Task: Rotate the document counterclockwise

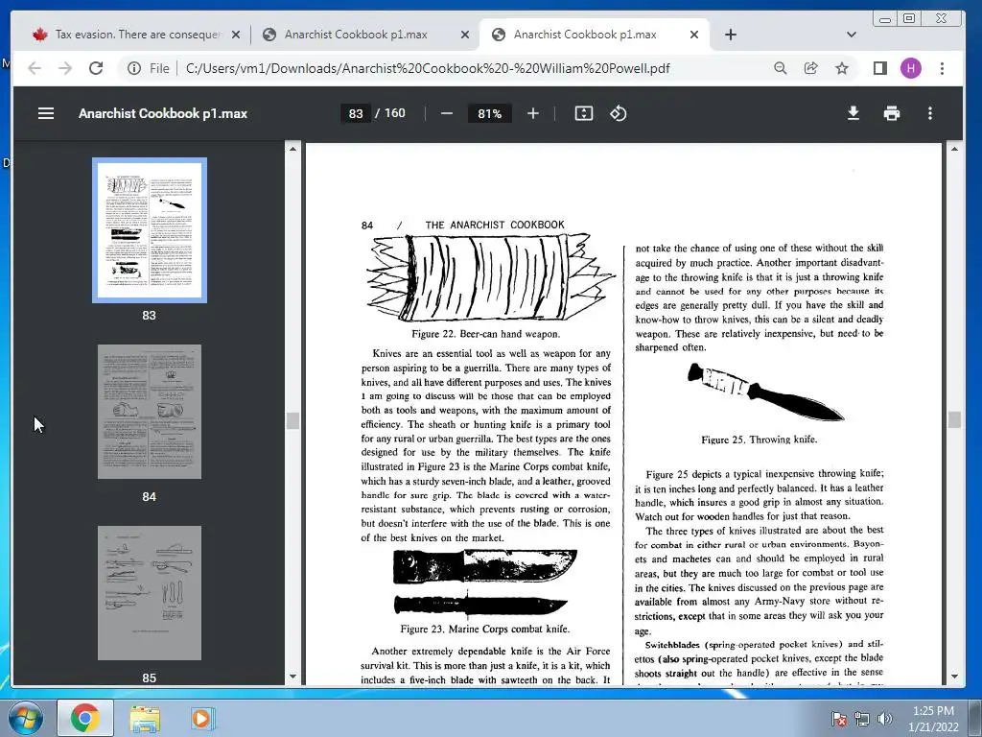Action: tap(619, 113)
